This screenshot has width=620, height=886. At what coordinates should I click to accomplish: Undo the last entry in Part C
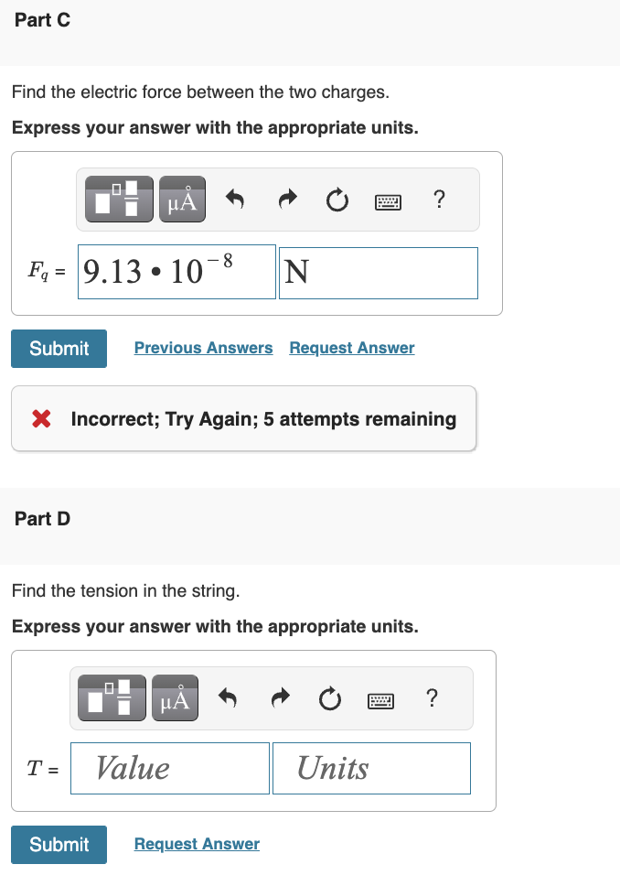(234, 199)
